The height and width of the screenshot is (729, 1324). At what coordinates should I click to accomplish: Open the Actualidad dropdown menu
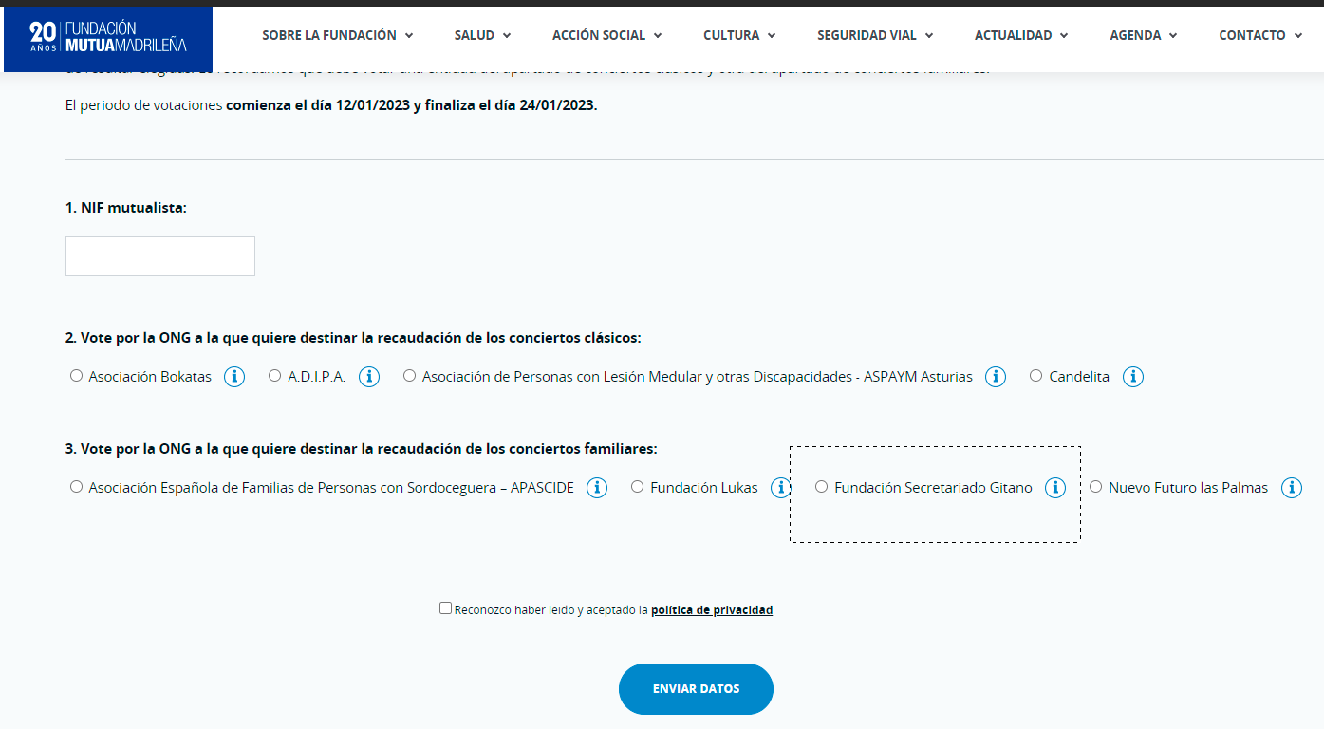pos(1021,35)
